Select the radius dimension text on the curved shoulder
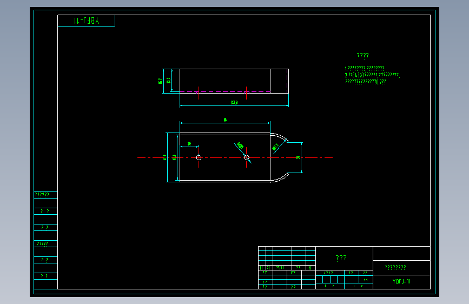 click(x=275, y=147)
